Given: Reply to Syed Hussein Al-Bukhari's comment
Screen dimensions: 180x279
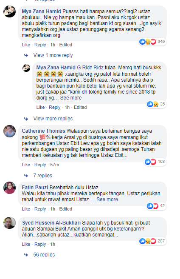Looking at the screenshot, I should pos(40,244).
